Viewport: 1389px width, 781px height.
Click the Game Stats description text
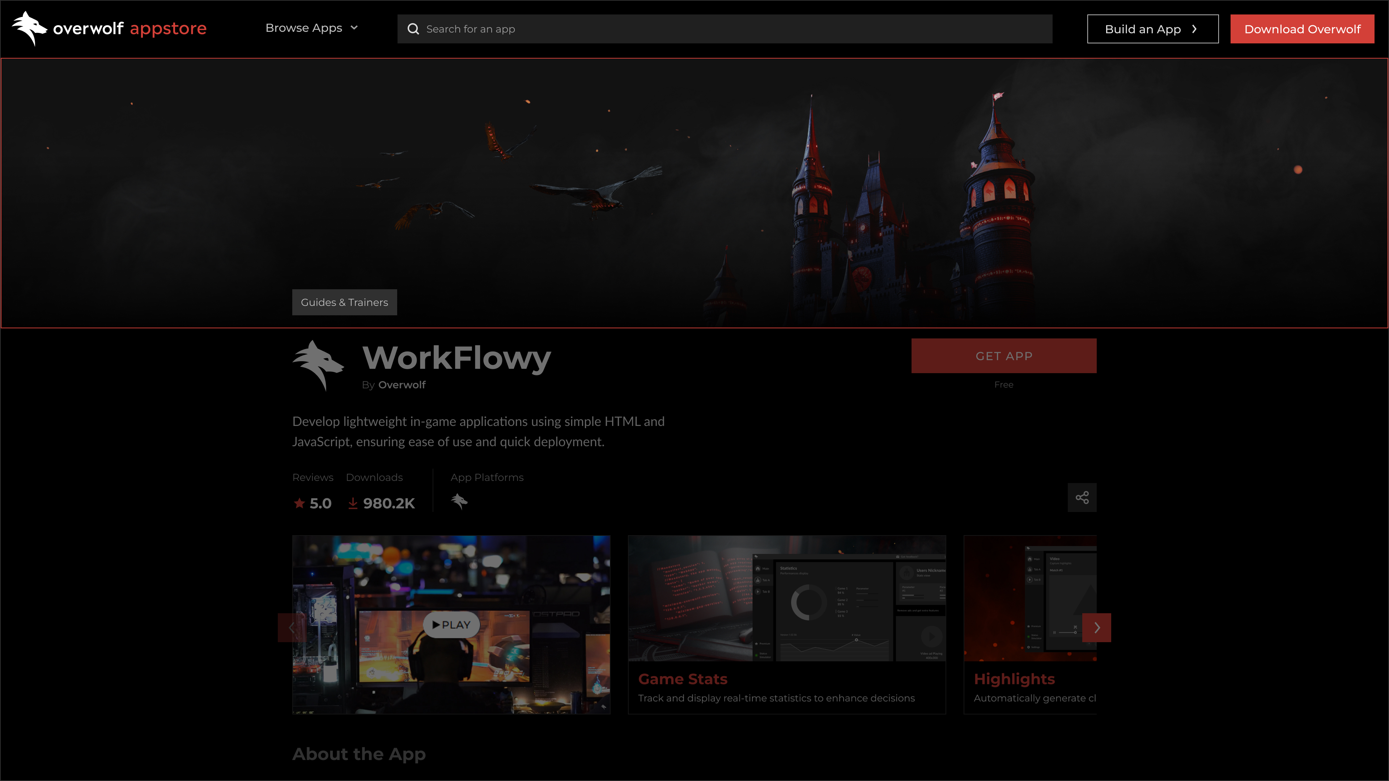tap(777, 699)
